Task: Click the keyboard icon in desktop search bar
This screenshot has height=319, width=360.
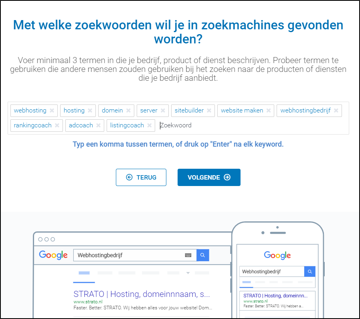Action: click(x=188, y=255)
